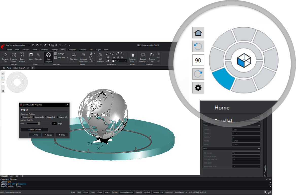Select the Dynamic Pan tool
The image size is (296, 195).
(5, 57)
